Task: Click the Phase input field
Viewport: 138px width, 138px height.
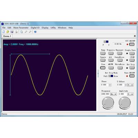Action: tap(105, 85)
